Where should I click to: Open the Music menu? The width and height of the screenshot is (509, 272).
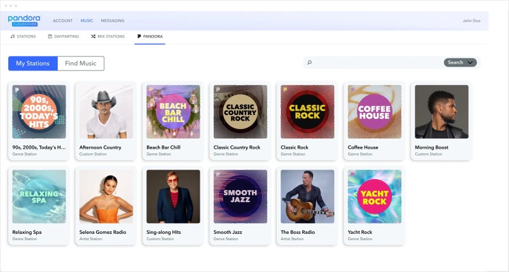pos(87,20)
